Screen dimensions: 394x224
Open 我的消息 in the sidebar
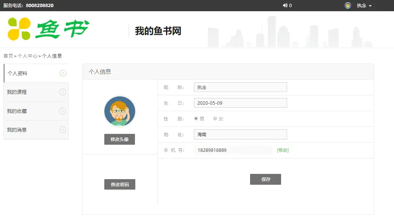tap(36, 130)
